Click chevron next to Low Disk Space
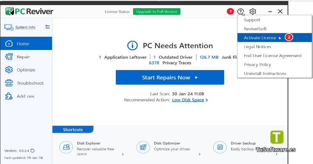313x164 pixels. click(x=207, y=100)
